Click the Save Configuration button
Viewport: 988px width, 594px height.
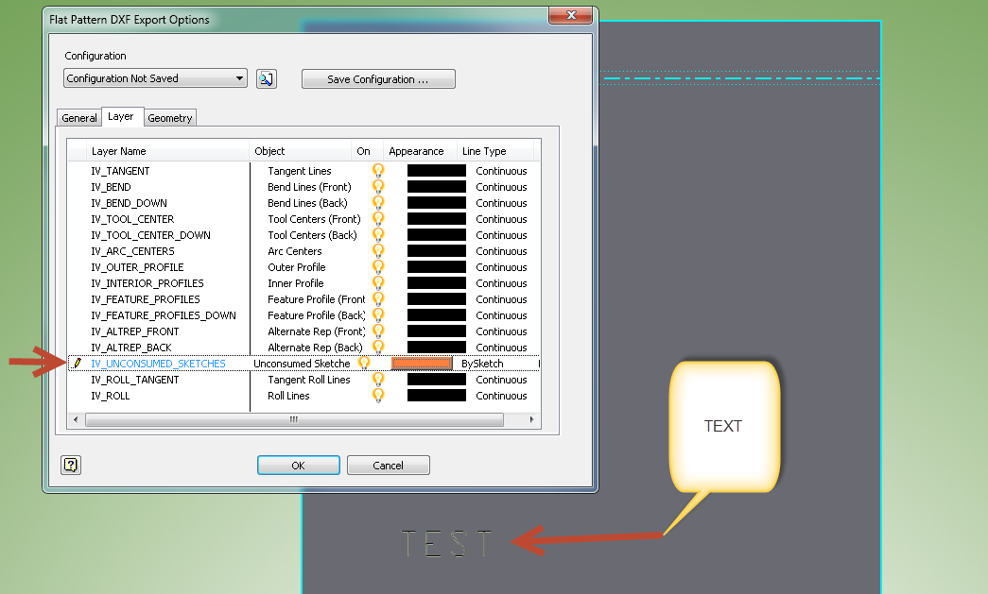click(378, 78)
